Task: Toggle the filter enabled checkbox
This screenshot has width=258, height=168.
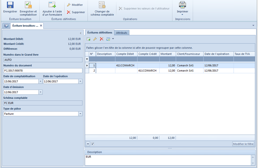Action: [93, 144]
